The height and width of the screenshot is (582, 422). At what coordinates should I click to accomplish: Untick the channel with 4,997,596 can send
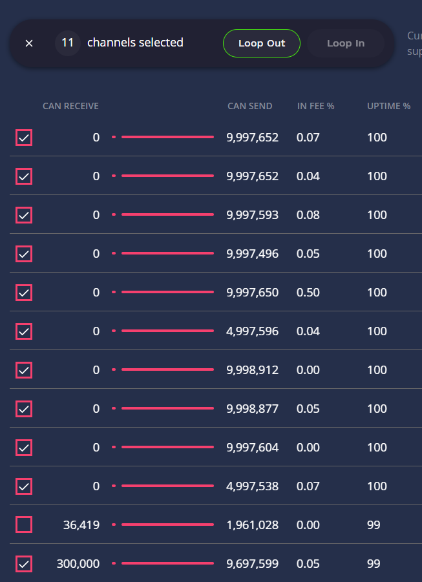24,331
